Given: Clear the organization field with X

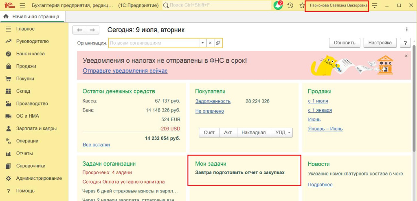Looking at the screenshot, I should [x=210, y=43].
